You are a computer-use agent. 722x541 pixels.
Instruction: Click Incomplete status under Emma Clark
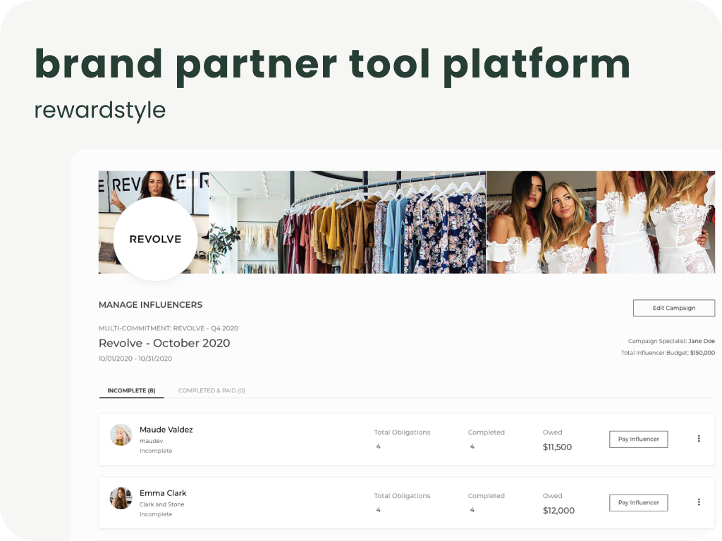pos(156,515)
